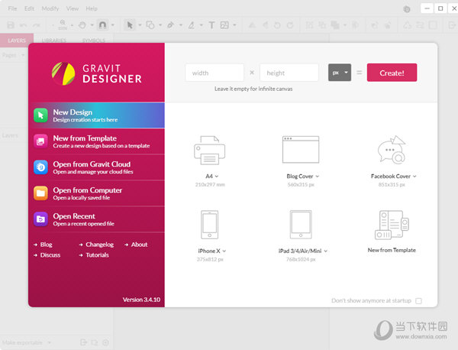This screenshot has height=350, width=458.
Task: Click the Open from Gravit Cloud icon
Action: 40,167
